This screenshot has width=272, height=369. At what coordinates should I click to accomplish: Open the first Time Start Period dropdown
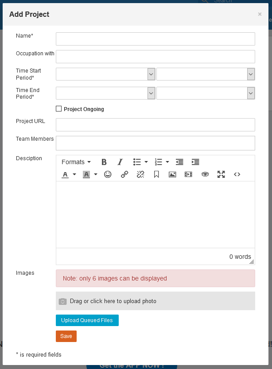click(105, 74)
